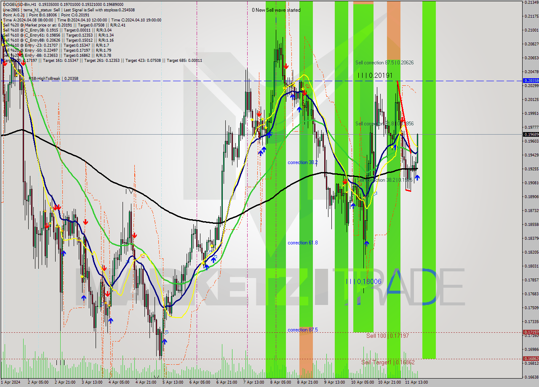Click the 0.17509 price axis value
The height and width of the screenshot is (387, 539).
(531, 307)
